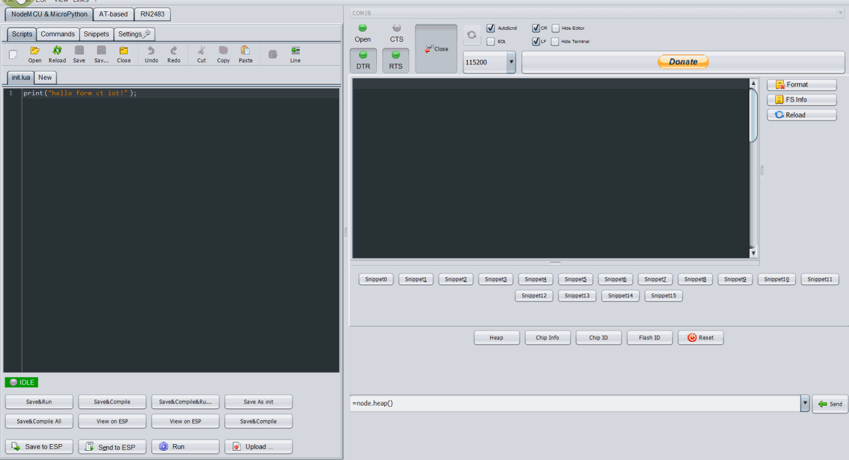Send the command with Send button
Image resolution: width=849 pixels, height=460 pixels.
pyautogui.click(x=830, y=404)
